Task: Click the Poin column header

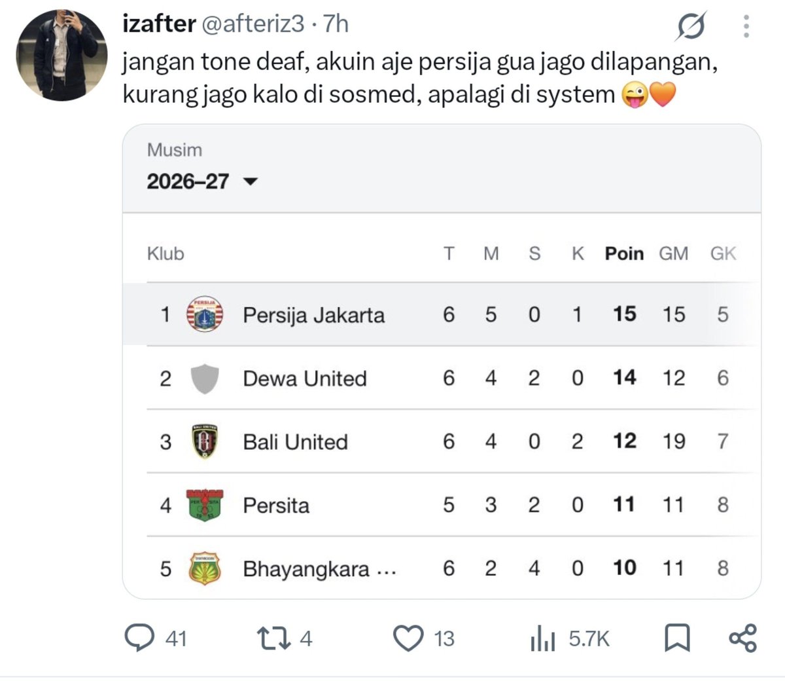Action: 624,253
